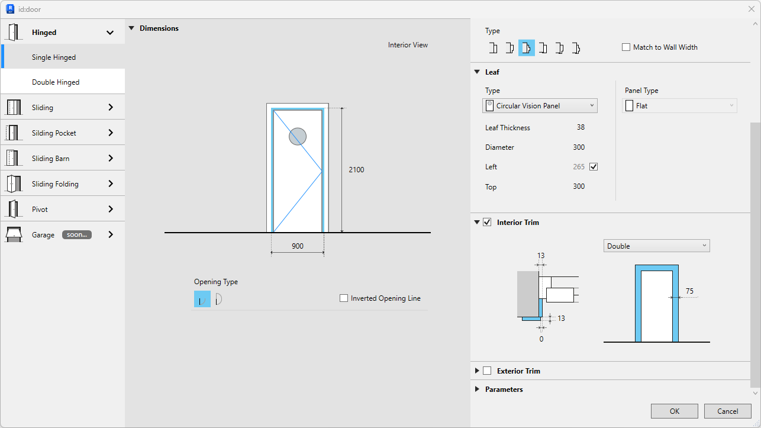Image resolution: width=761 pixels, height=428 pixels.
Task: Select the first frame type icon
Action: tap(492, 48)
